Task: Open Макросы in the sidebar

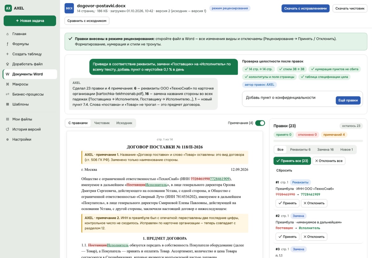Action: click(x=30, y=84)
